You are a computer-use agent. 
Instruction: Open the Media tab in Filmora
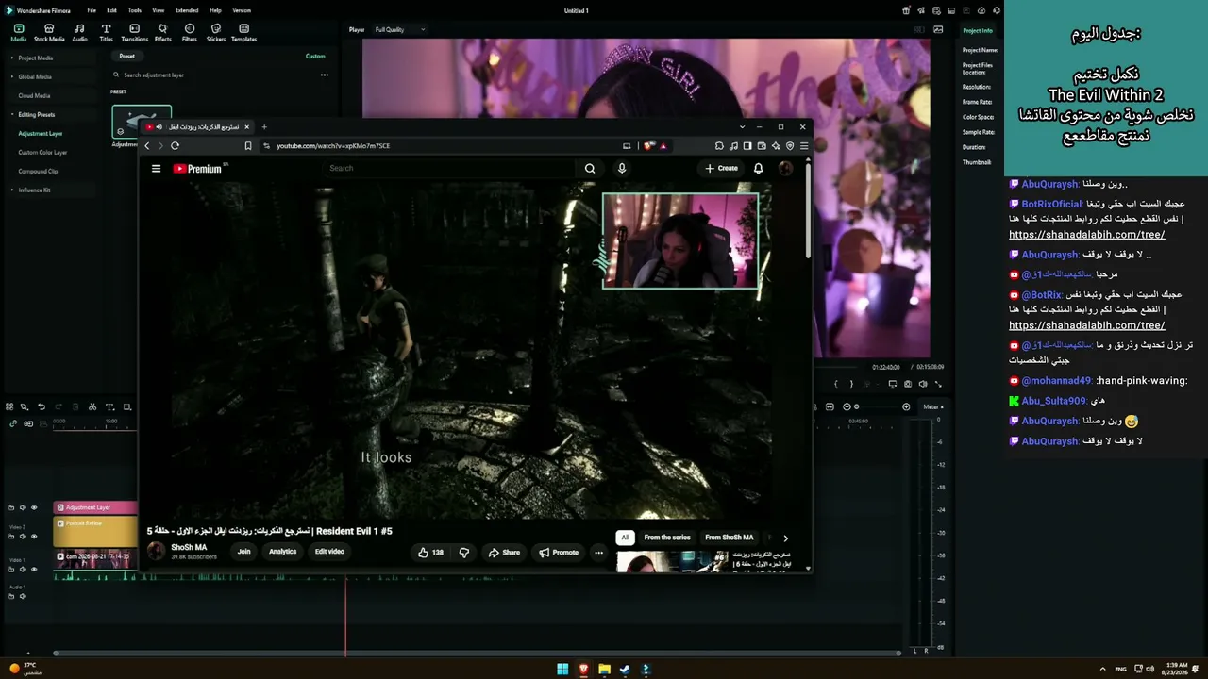click(18, 33)
